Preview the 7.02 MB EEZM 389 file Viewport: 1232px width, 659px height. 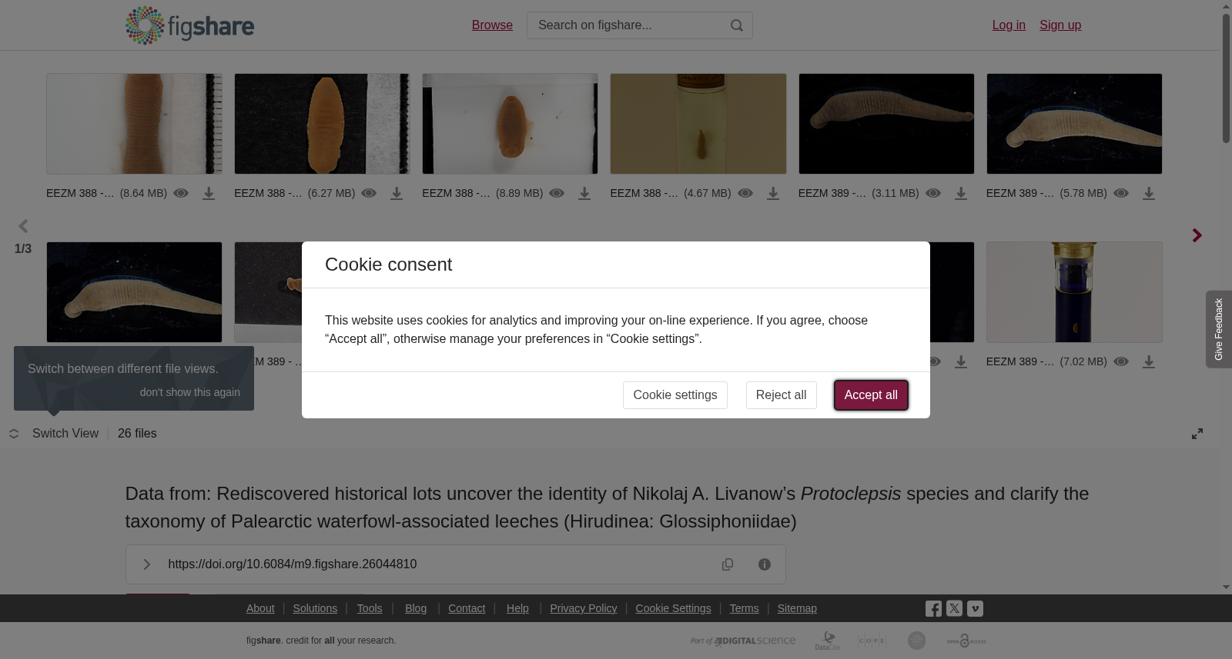(x=1121, y=361)
